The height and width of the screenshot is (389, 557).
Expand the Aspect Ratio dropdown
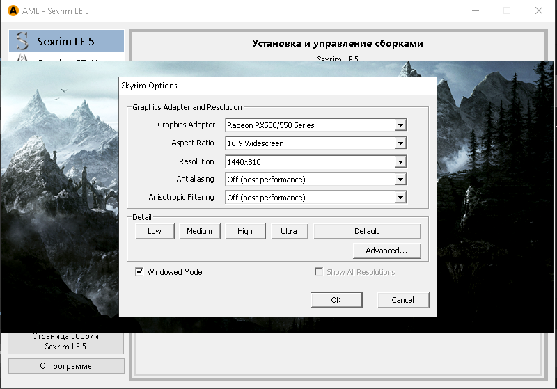point(400,143)
